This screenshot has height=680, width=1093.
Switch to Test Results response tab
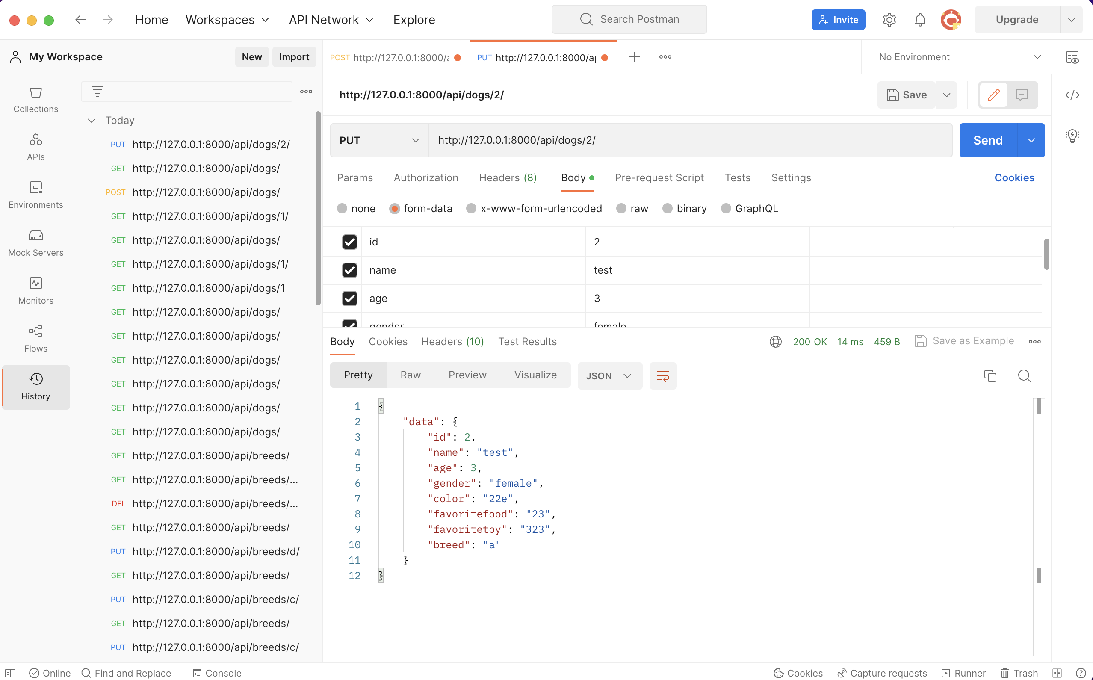tap(527, 341)
